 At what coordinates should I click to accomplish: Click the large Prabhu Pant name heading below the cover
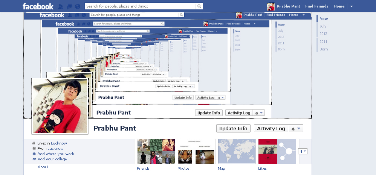point(115,128)
